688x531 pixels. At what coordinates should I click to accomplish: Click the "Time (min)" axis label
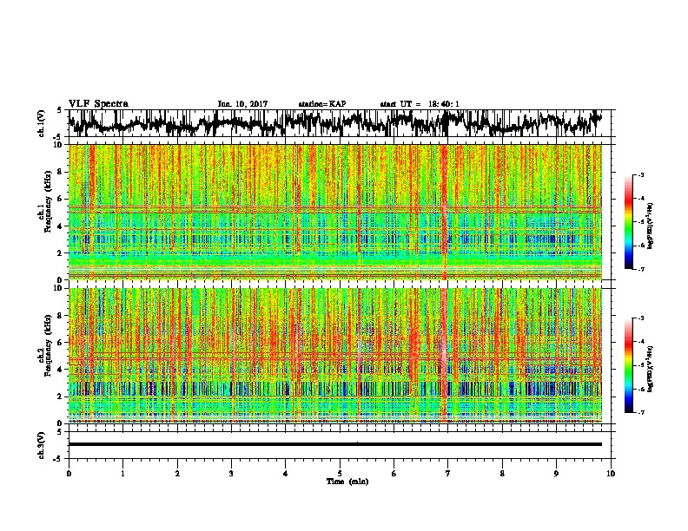click(347, 482)
